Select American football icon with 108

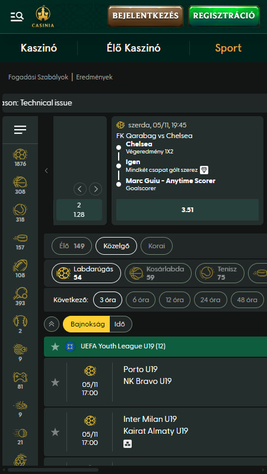coord(20,266)
